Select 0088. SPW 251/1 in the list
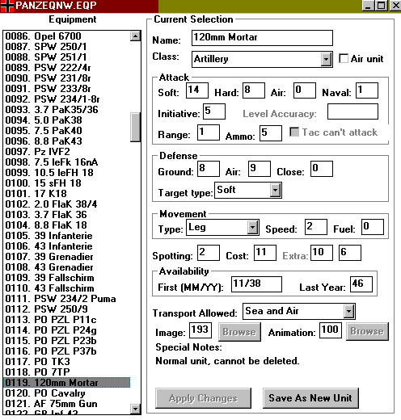The width and height of the screenshot is (401, 420). click(x=67, y=57)
